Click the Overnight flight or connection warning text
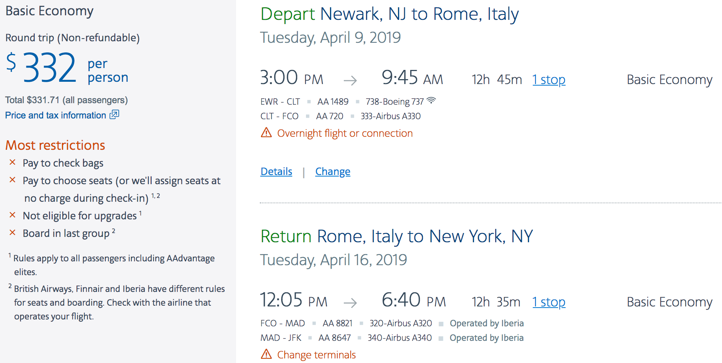This screenshot has height=363, width=722. tap(345, 133)
